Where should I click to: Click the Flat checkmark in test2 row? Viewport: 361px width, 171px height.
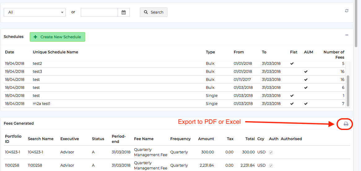(x=292, y=64)
